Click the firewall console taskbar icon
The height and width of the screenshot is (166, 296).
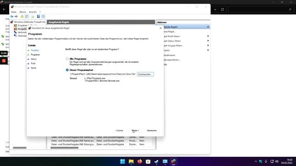pos(173,161)
